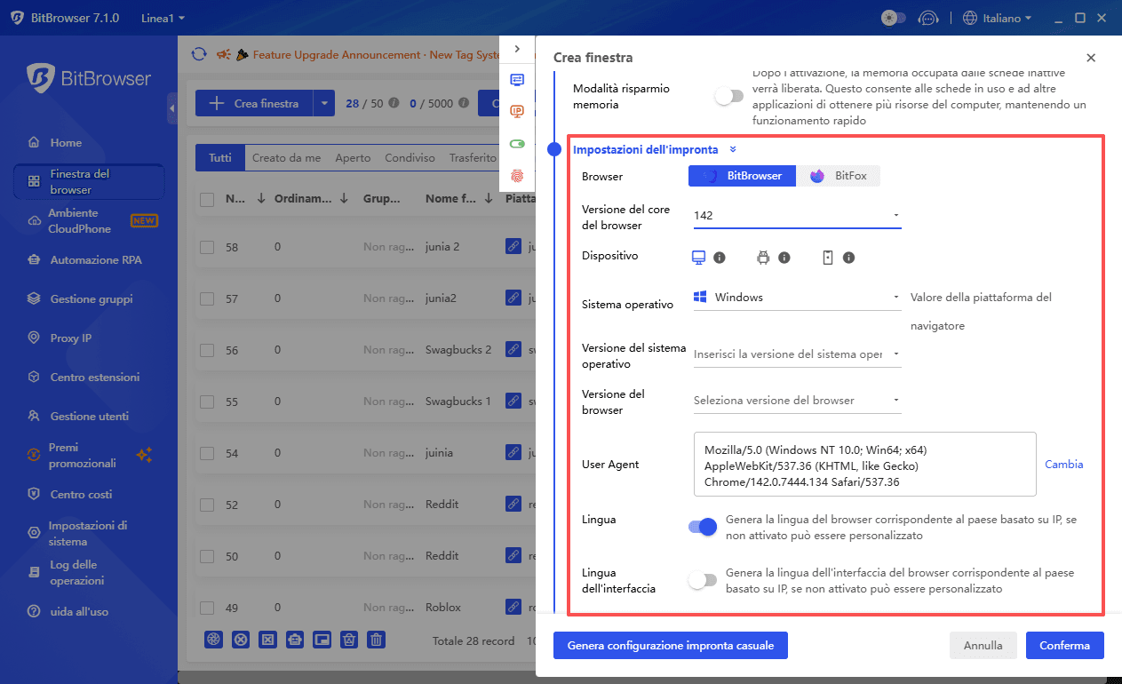Click the aperture icon in bottom toolbar
This screenshot has width=1122, height=684.
click(x=213, y=640)
